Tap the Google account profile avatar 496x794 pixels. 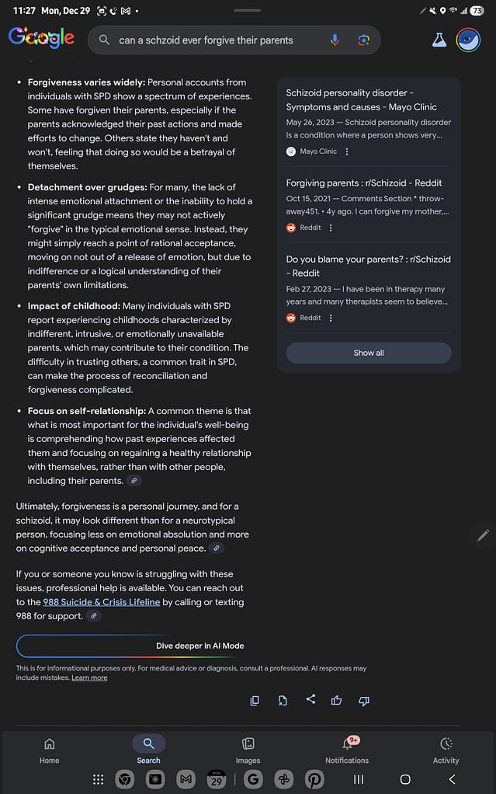click(x=467, y=40)
